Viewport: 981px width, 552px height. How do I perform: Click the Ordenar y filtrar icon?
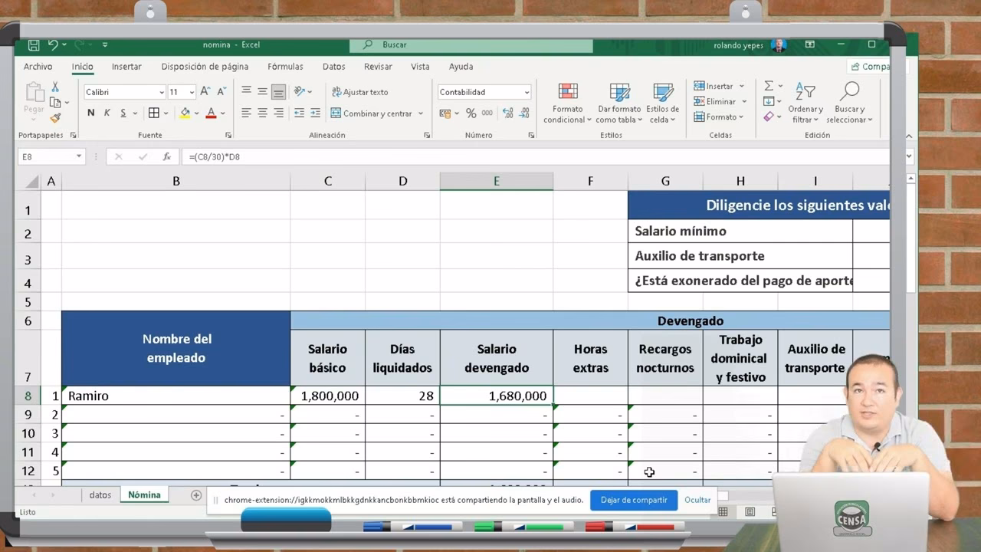coord(805,103)
